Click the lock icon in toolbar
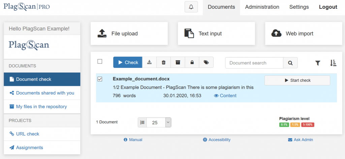The height and width of the screenshot is (159, 345). click(x=192, y=63)
